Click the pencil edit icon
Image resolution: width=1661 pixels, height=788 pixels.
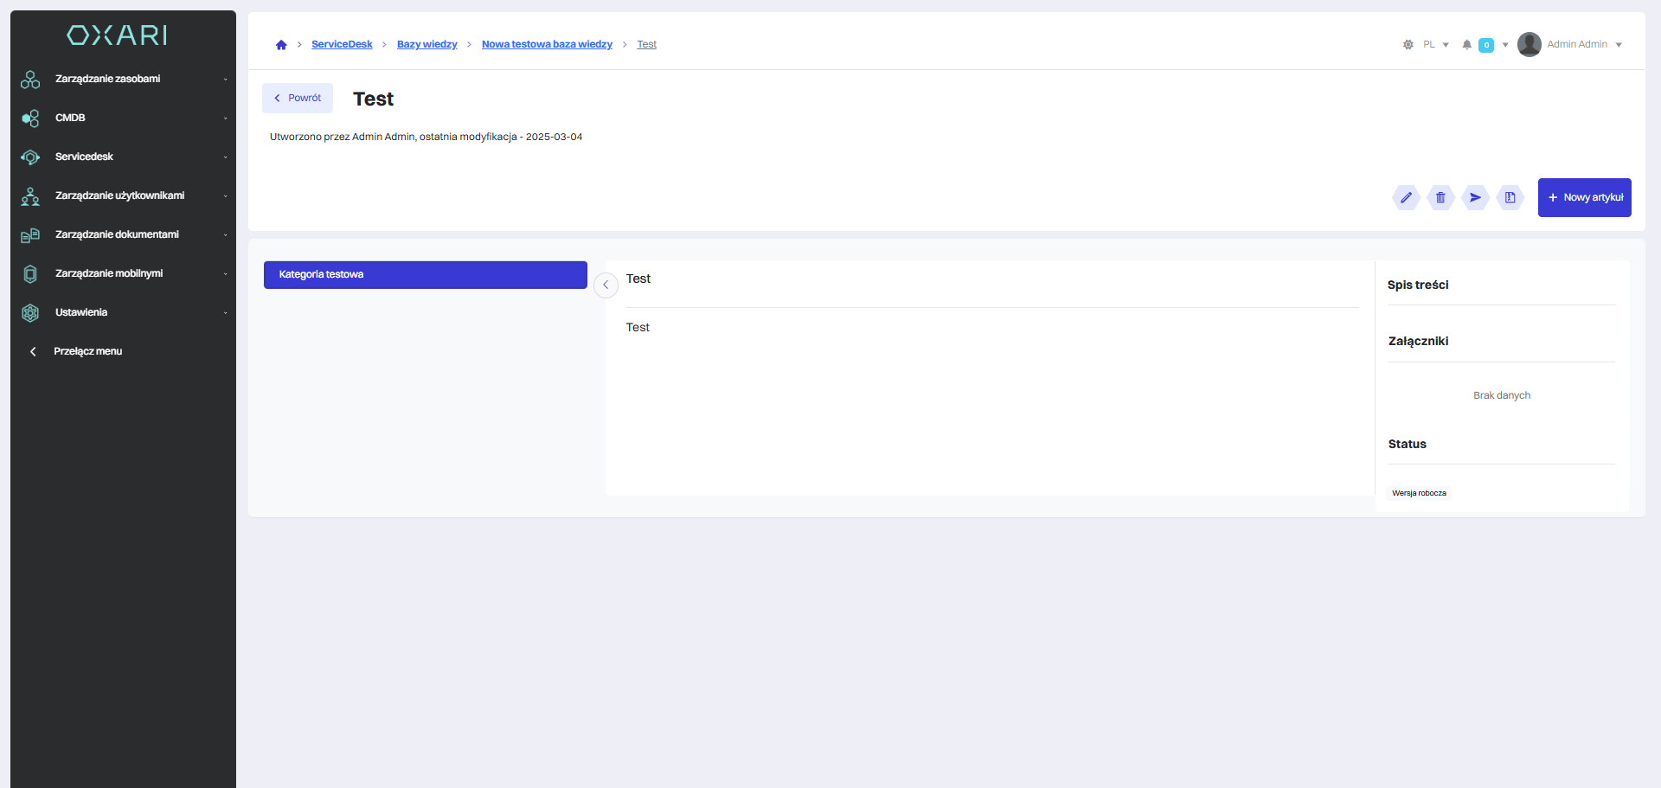click(x=1406, y=197)
